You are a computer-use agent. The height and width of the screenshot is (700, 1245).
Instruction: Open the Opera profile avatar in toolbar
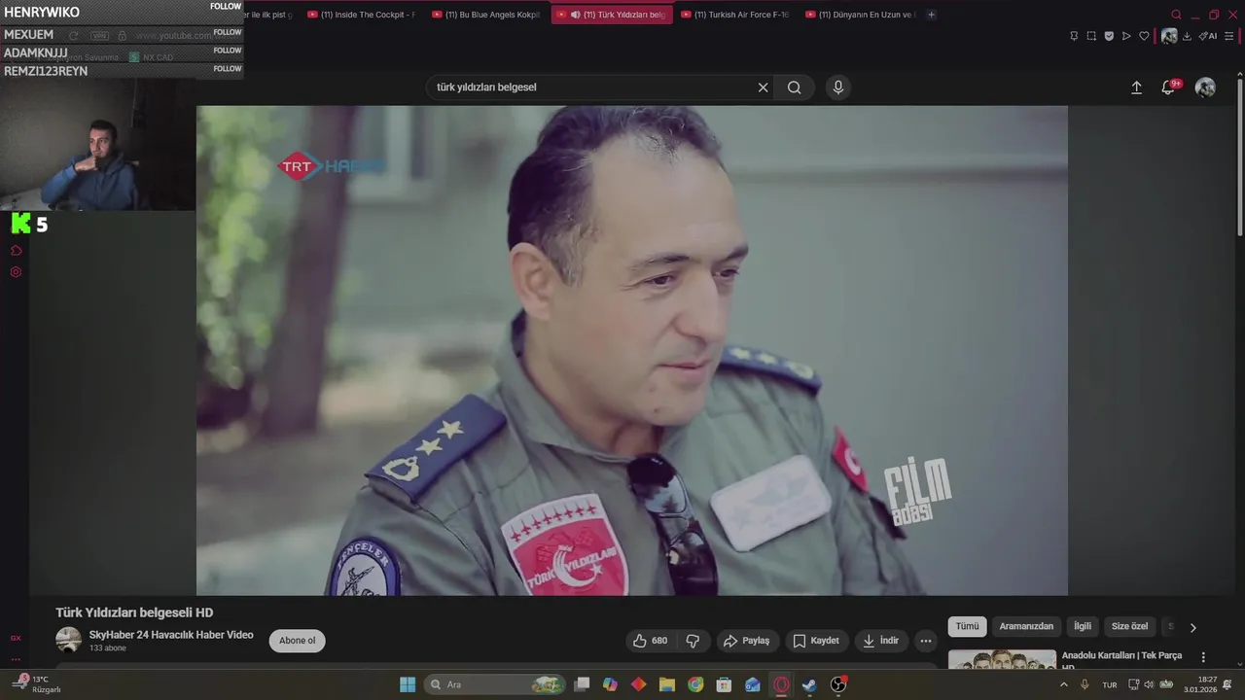coord(1169,36)
